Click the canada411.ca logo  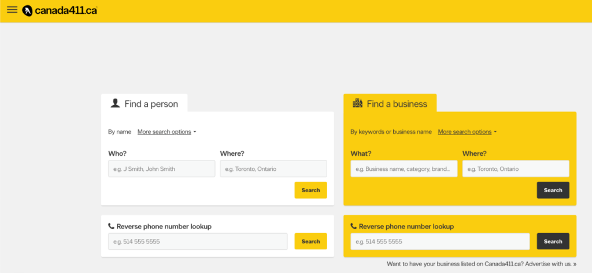click(x=60, y=10)
